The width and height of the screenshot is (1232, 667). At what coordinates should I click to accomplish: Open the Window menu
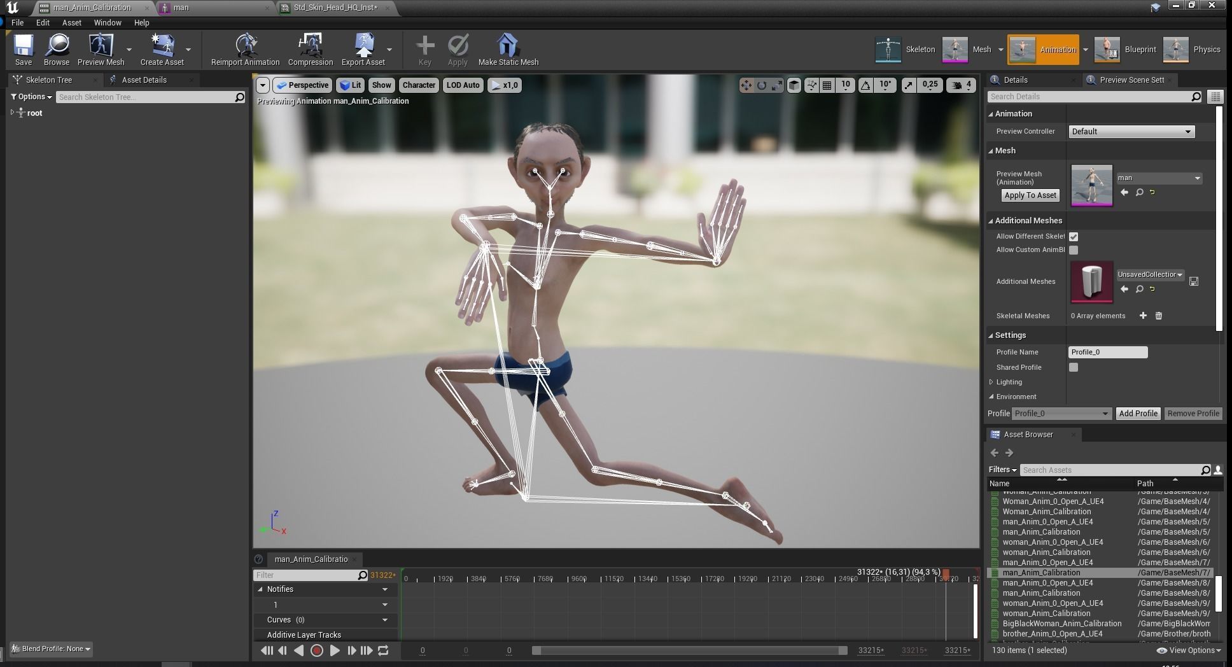point(108,22)
